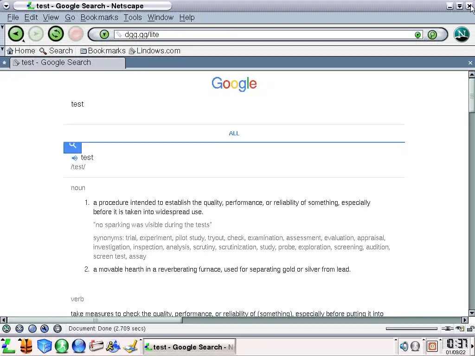Open the blue file cabinet file manager

click(44, 346)
